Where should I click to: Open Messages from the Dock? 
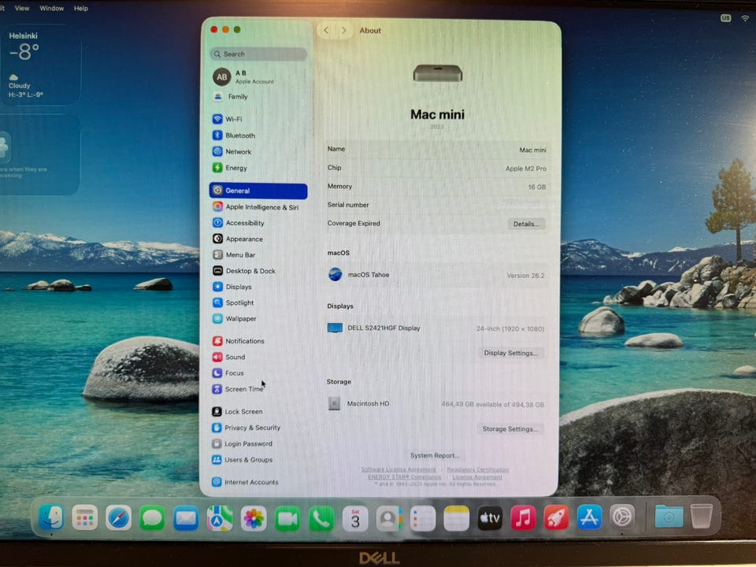click(x=152, y=519)
